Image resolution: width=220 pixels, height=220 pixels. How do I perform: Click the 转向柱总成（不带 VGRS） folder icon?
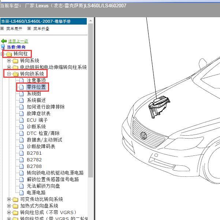[15, 213]
